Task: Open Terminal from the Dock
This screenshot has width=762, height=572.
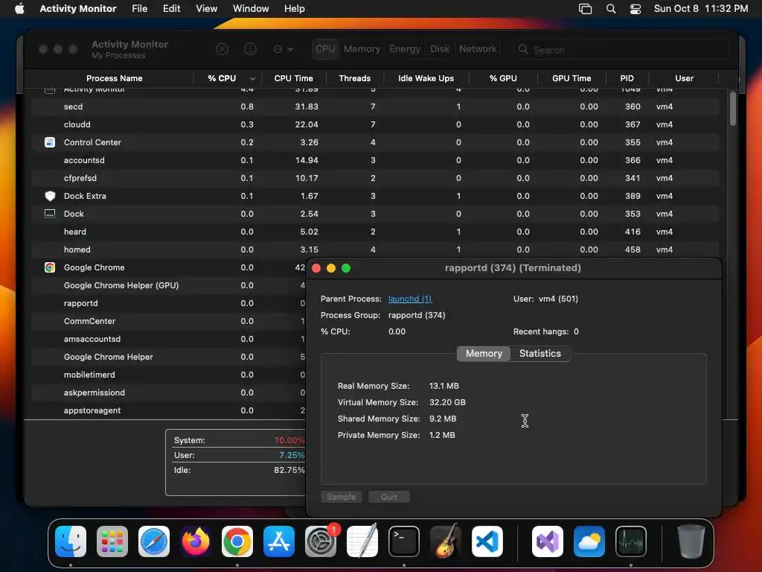Action: 404,541
